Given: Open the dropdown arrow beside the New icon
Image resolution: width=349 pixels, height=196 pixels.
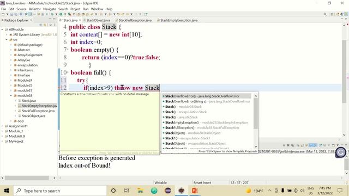Looking at the screenshot, I should coord(7,14).
